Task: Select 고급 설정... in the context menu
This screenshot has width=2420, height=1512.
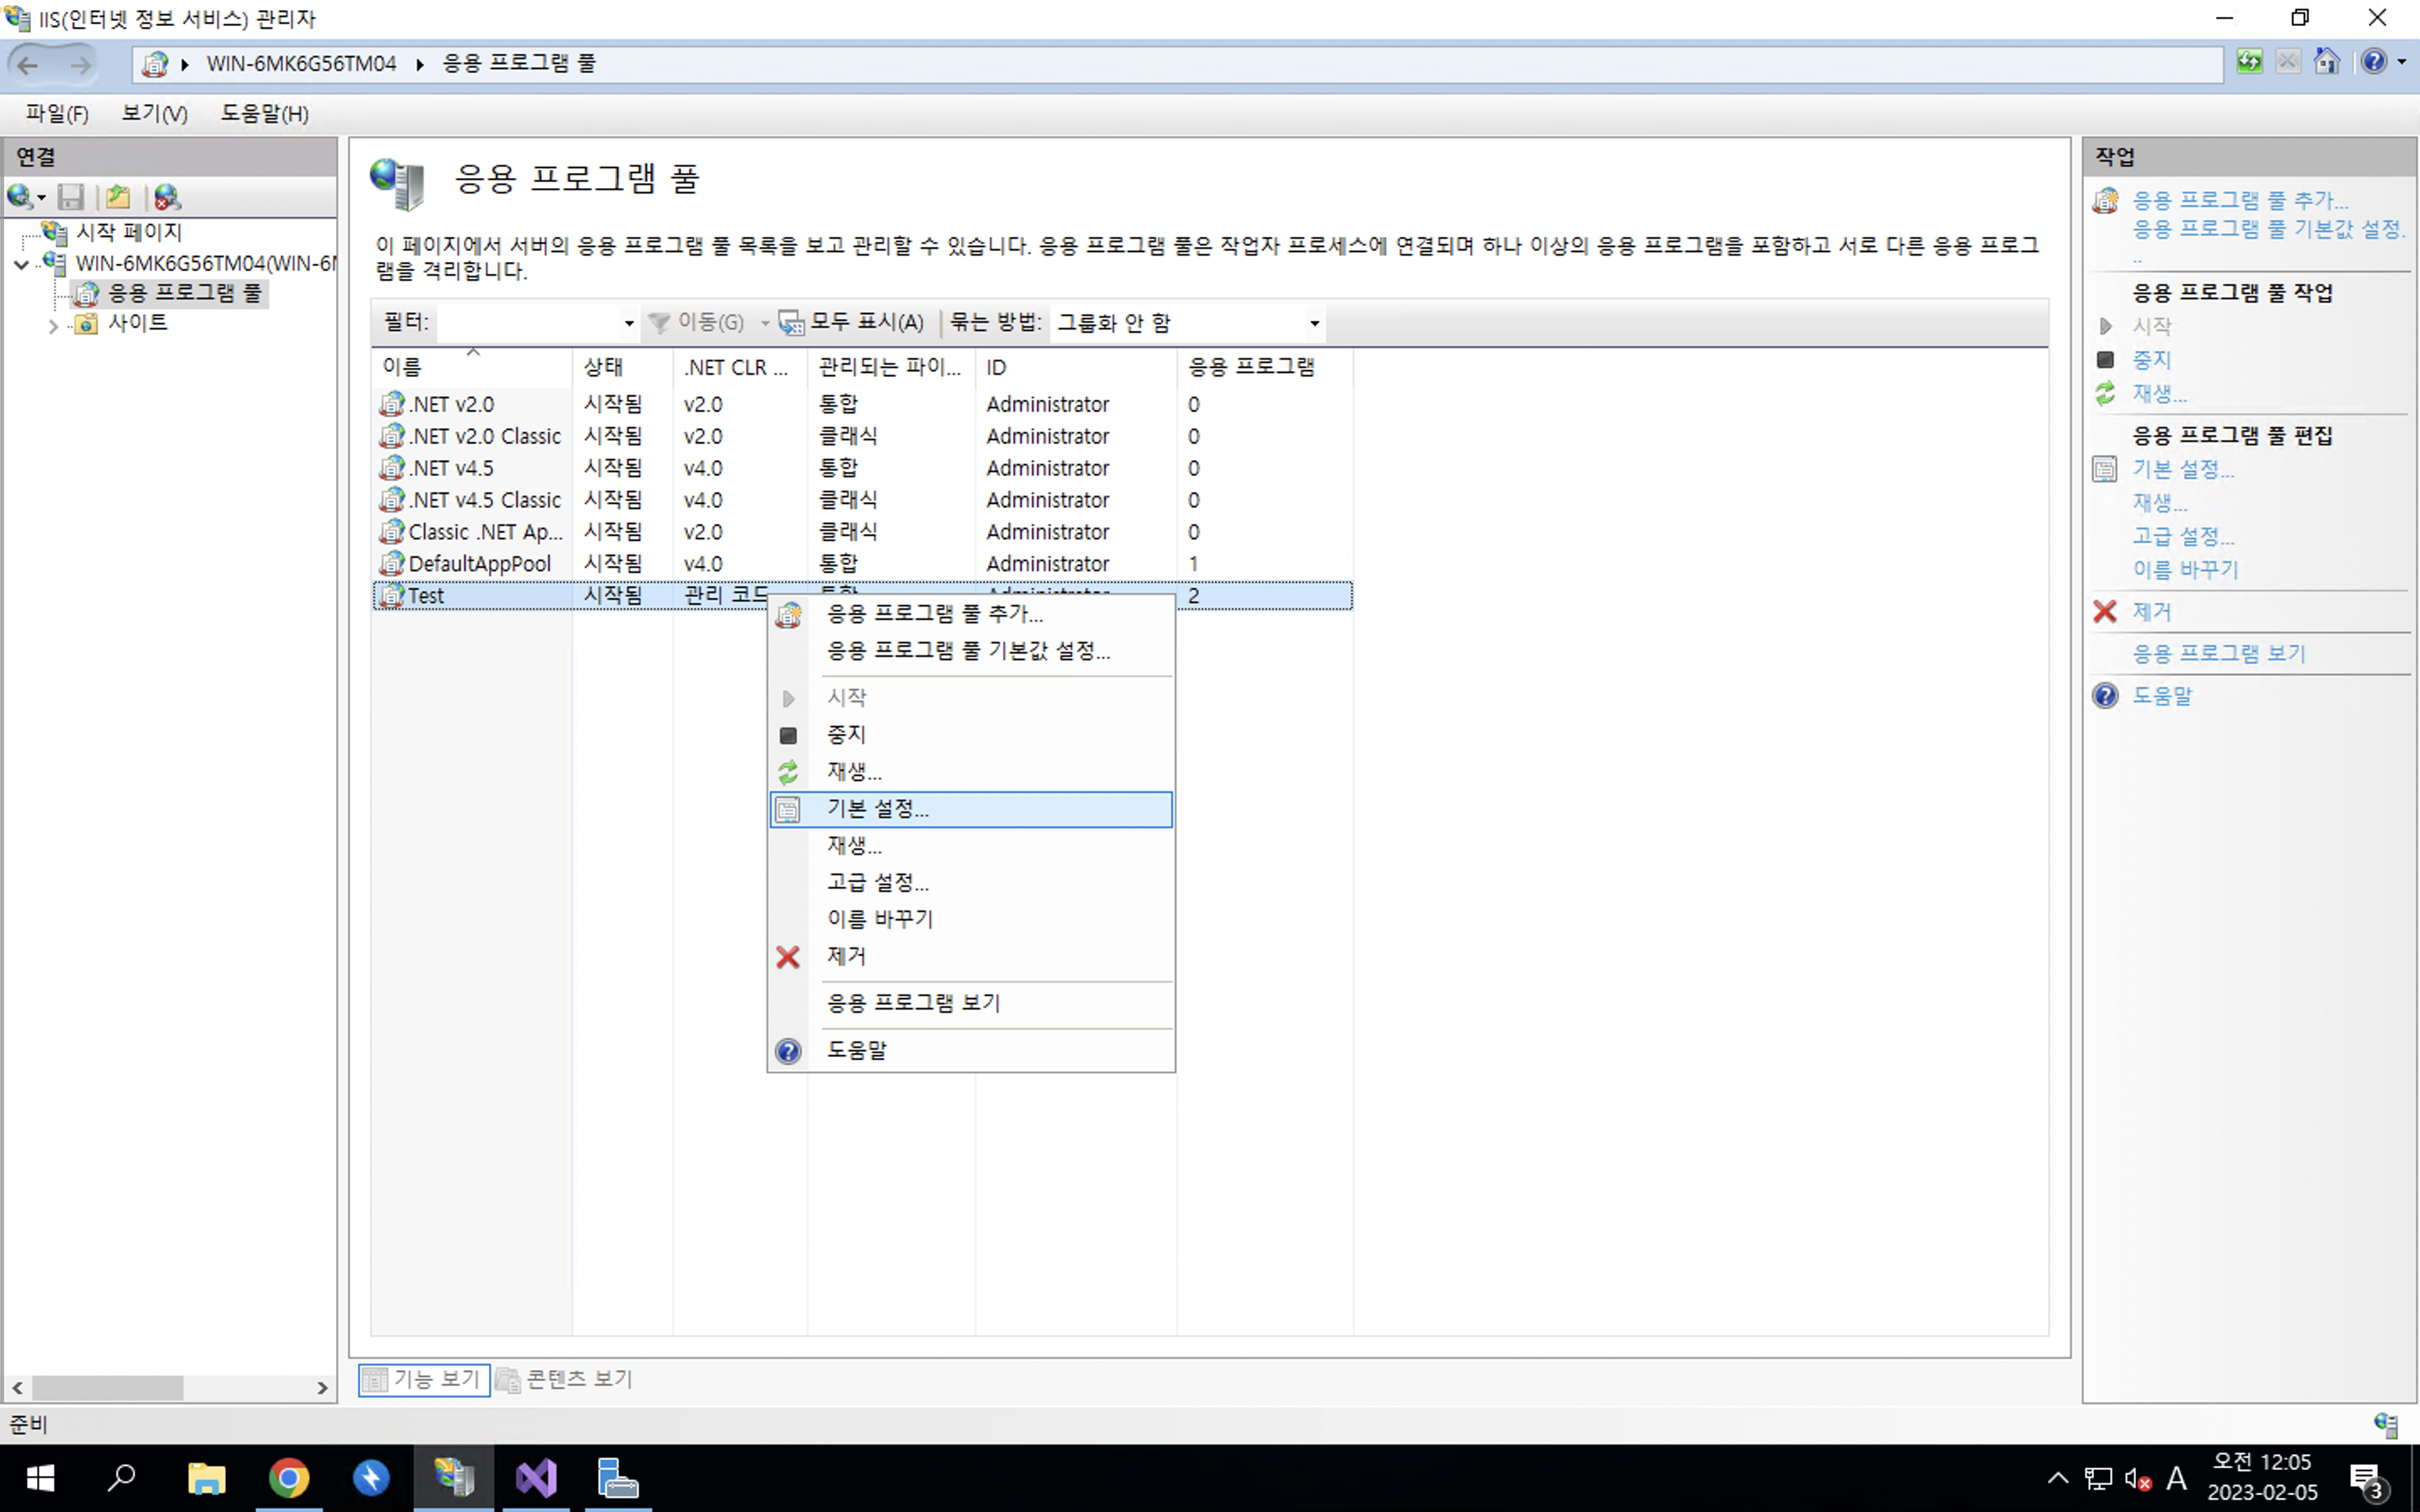Action: click(877, 882)
